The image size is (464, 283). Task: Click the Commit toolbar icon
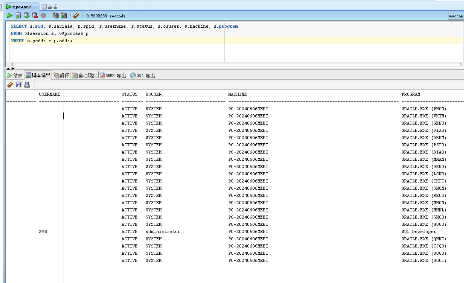click(x=27, y=16)
